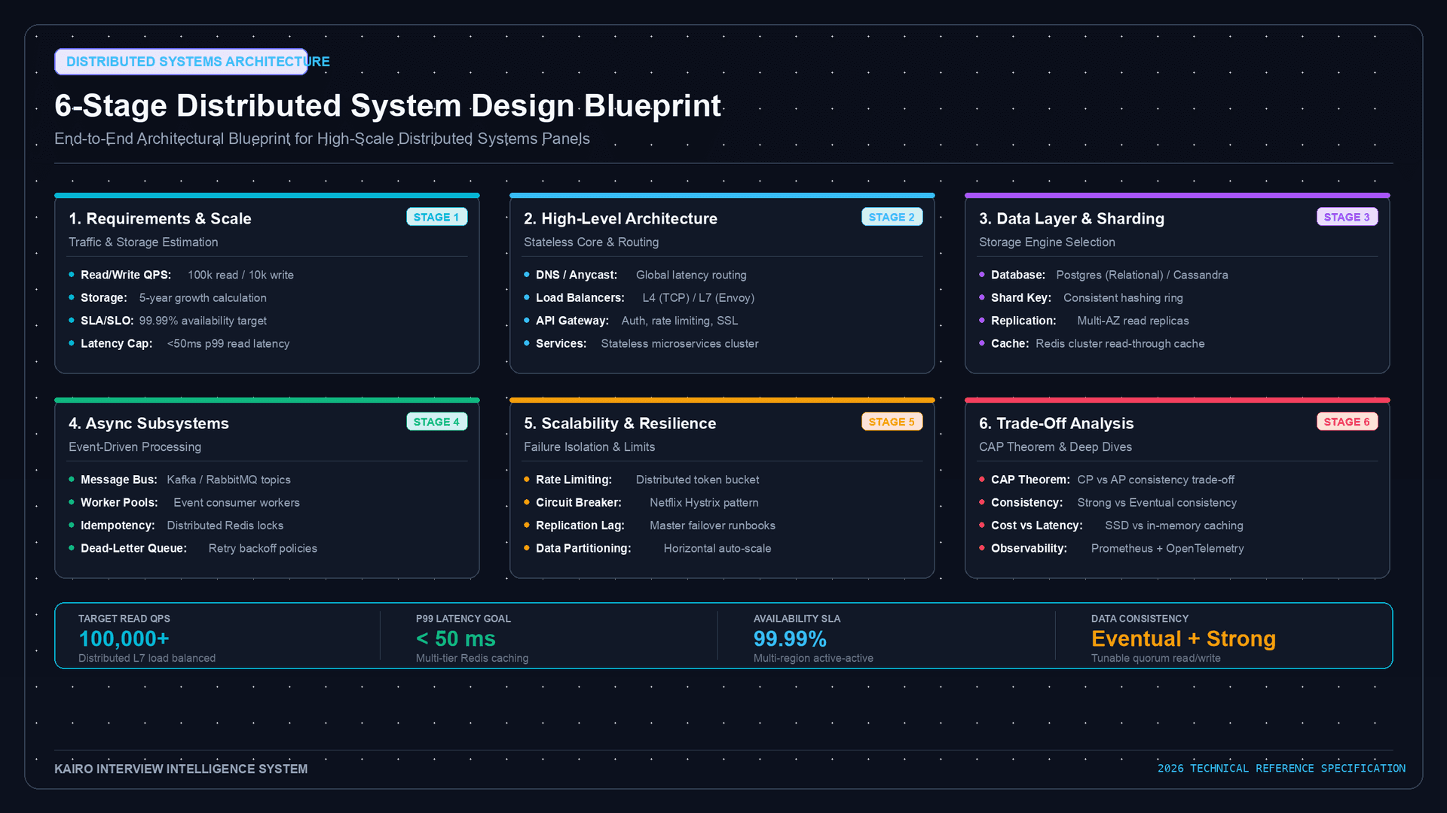Click the 'Worker Pools:' label
Viewport: 1447px width, 813px height.
(119, 503)
